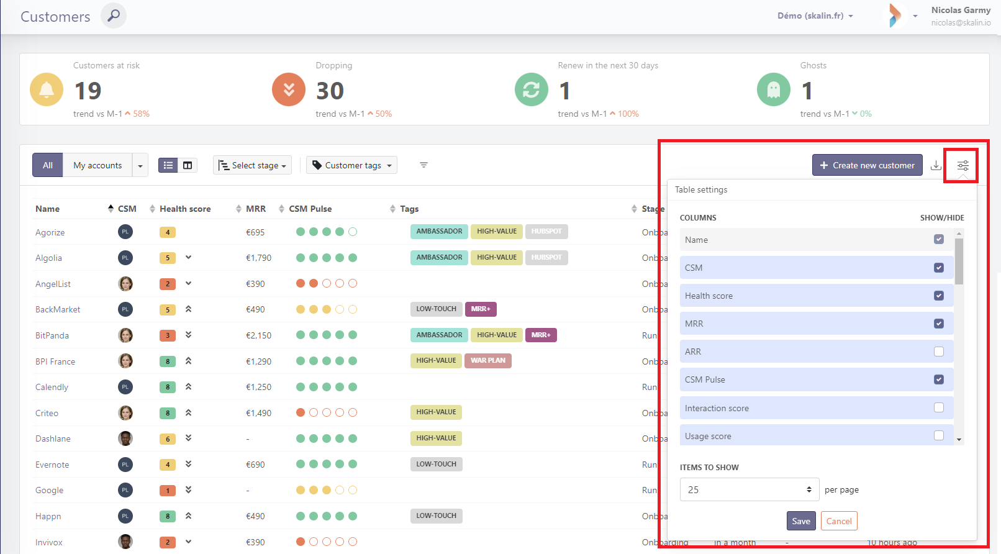This screenshot has width=1001, height=554.
Task: Save the table settings
Action: [801, 521]
